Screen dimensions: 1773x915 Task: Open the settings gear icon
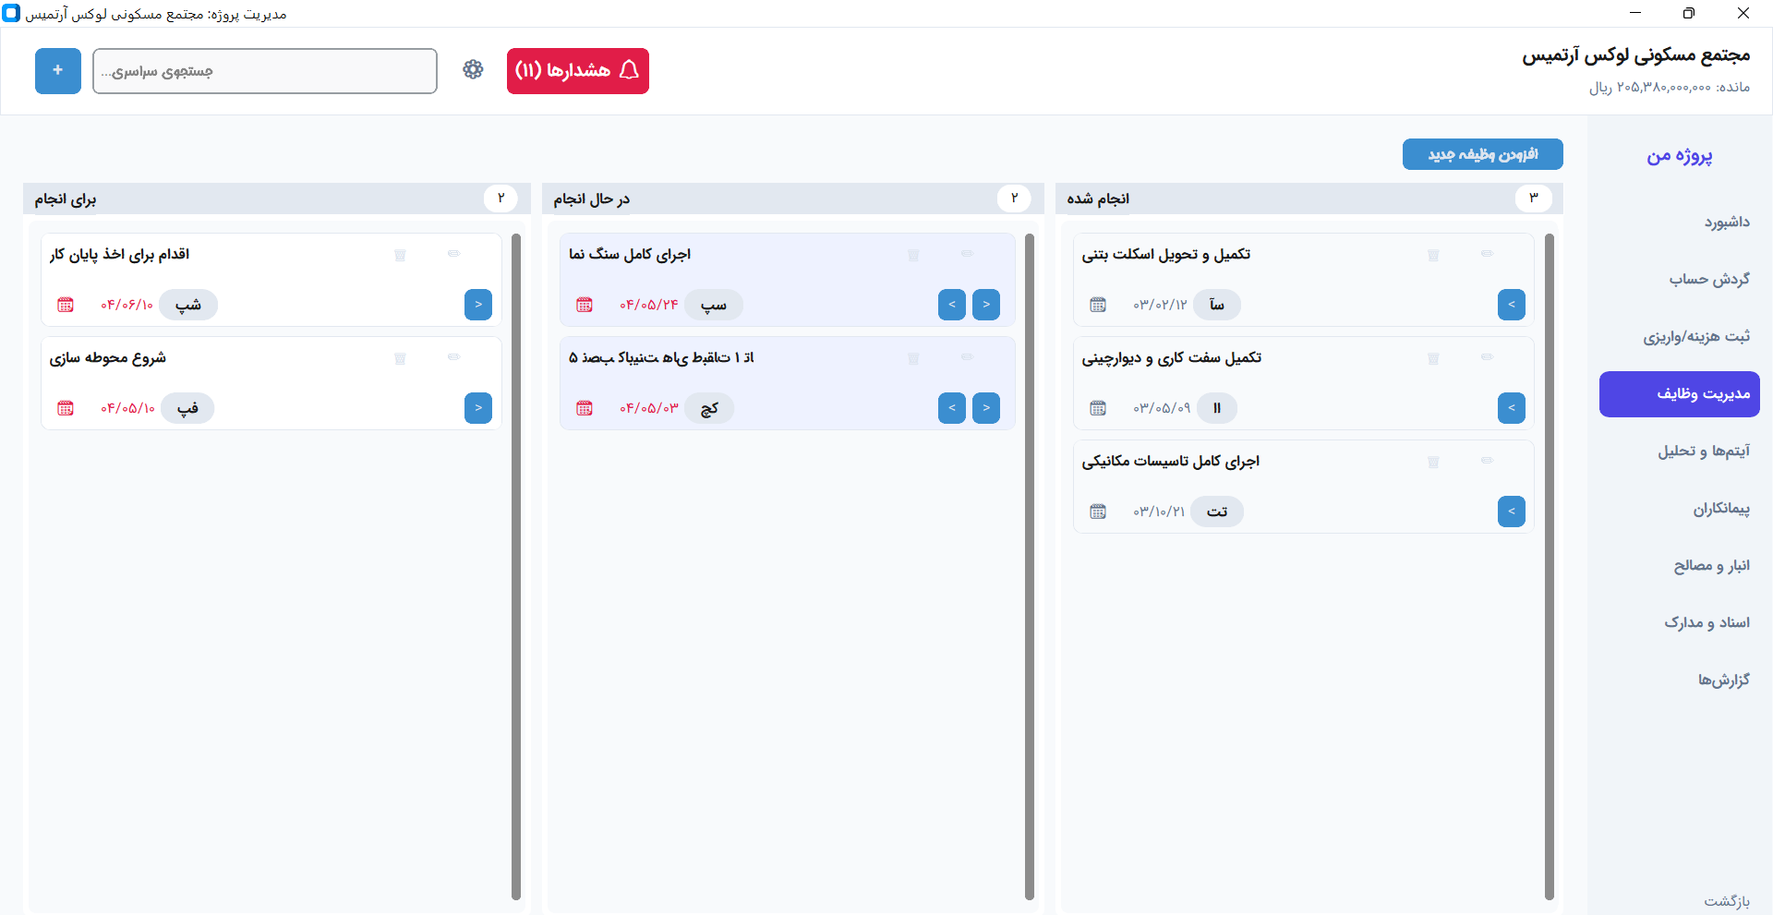[473, 69]
